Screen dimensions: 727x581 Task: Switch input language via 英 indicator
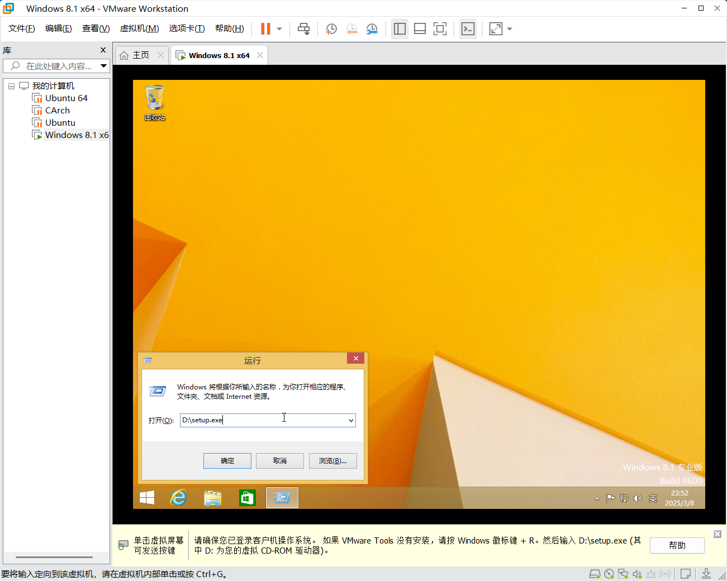[653, 498]
